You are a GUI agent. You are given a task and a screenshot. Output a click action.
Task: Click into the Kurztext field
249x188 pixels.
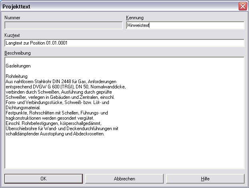click(x=124, y=43)
